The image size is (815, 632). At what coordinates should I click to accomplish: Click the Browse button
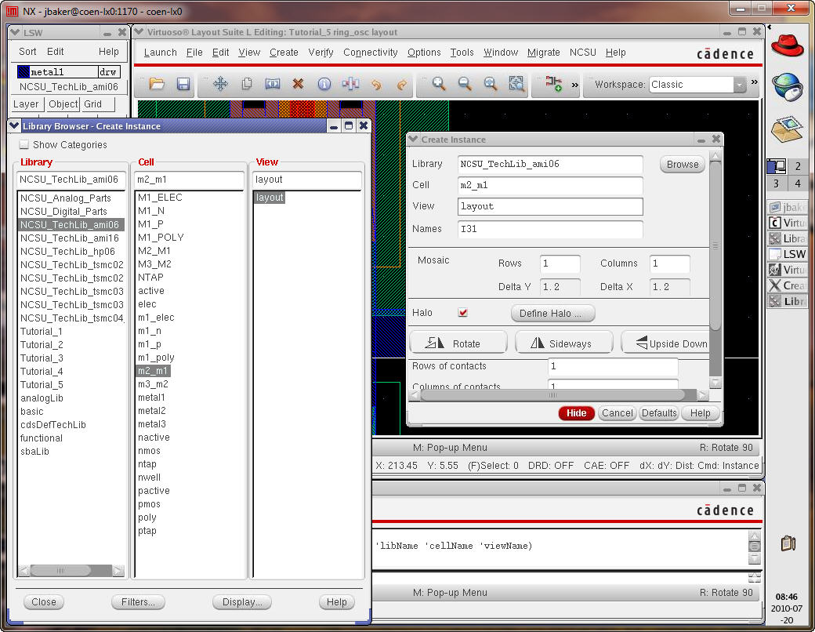(682, 165)
